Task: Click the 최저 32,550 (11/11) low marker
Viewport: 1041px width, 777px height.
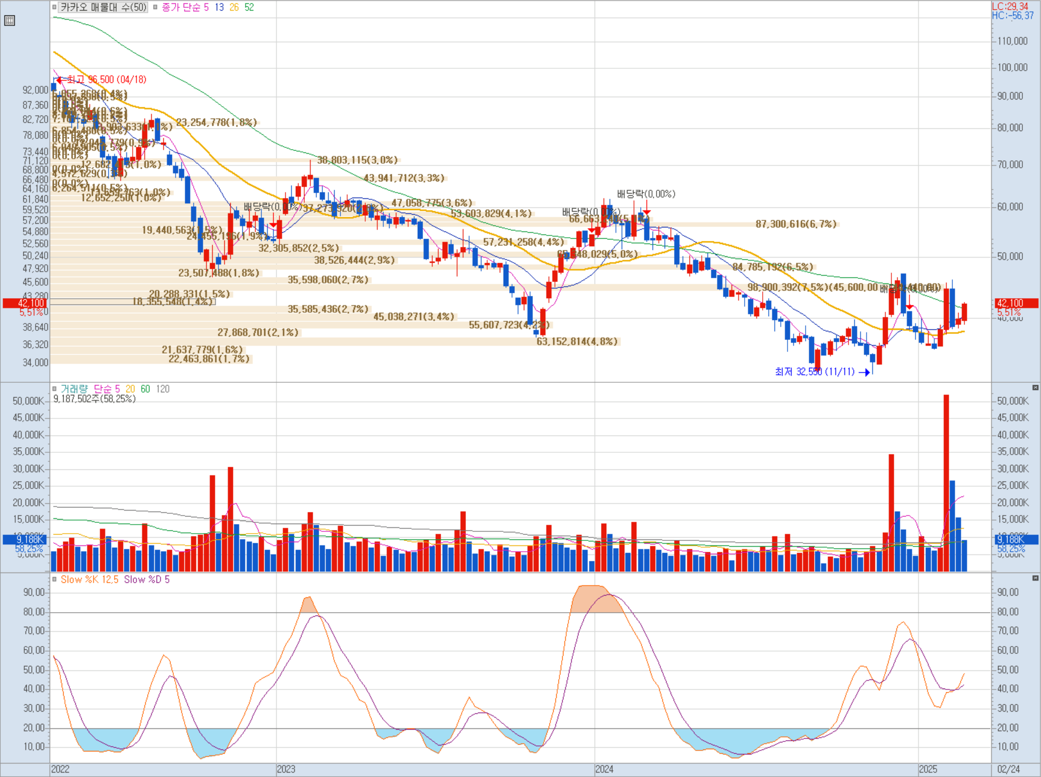Action: click(x=822, y=372)
